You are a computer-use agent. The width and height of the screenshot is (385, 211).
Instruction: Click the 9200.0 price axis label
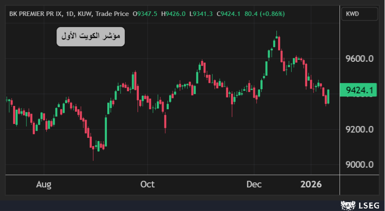click(x=359, y=129)
